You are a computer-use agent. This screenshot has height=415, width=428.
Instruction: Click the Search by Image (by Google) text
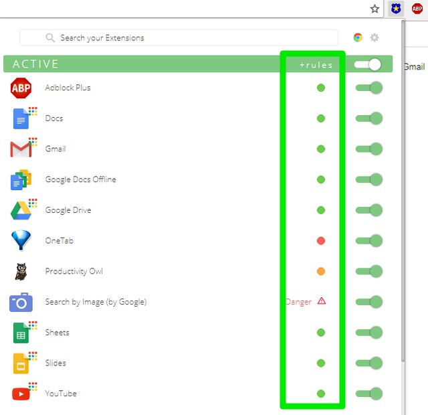pyautogui.click(x=96, y=302)
